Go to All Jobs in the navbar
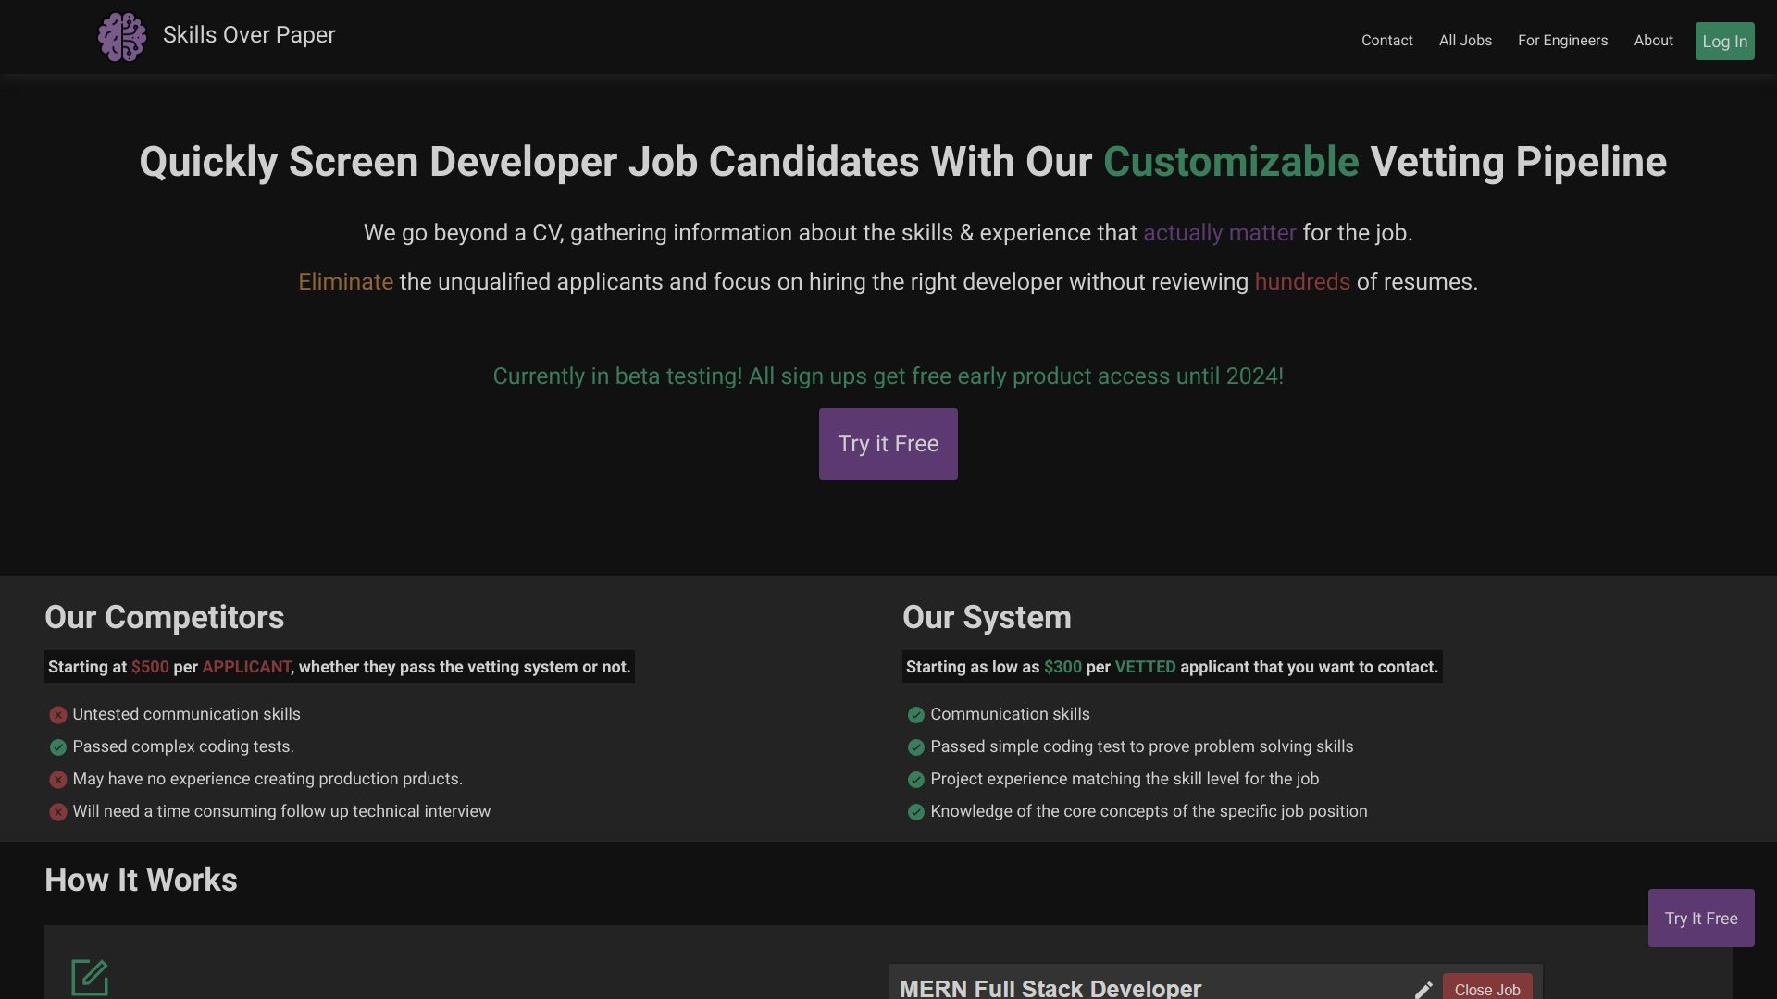This screenshot has height=999, width=1777. point(1465,41)
